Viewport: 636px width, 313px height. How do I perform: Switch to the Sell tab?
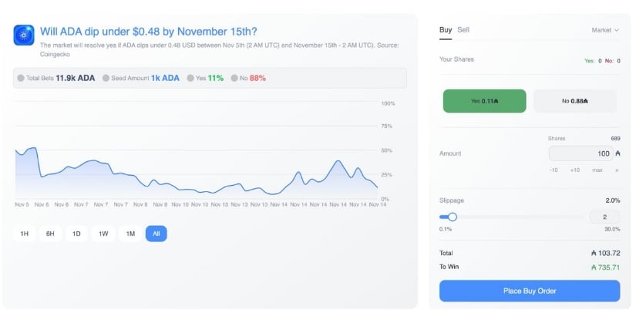tap(463, 29)
